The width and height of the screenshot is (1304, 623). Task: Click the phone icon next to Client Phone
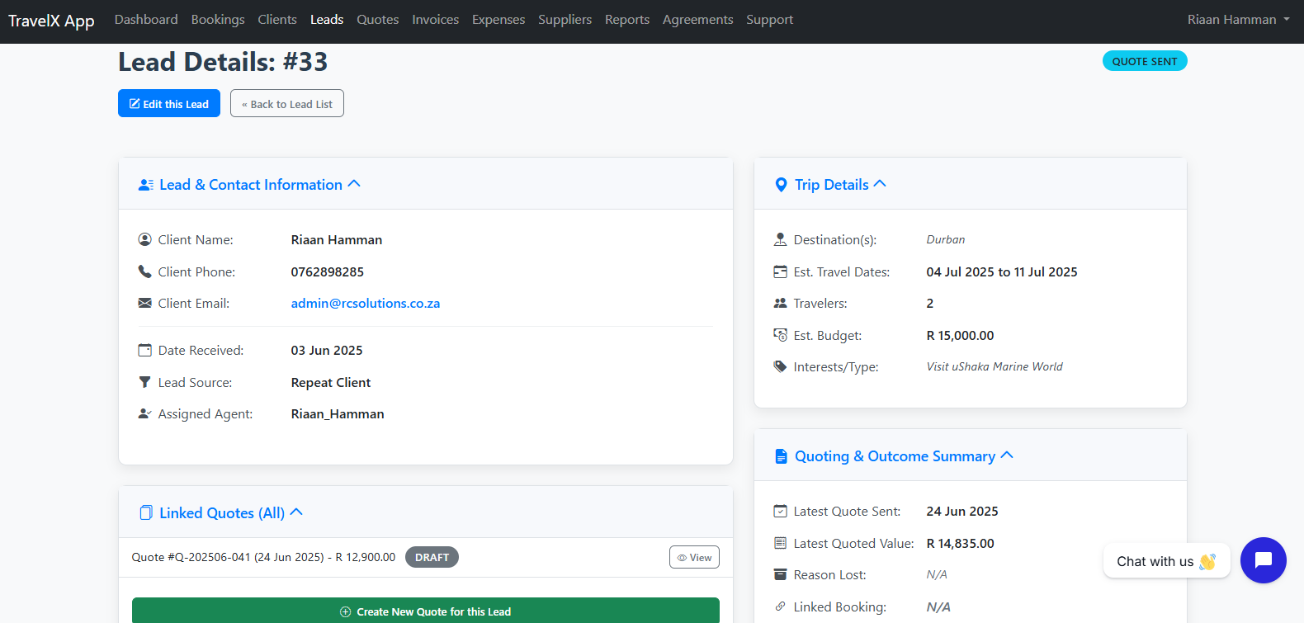[x=144, y=271]
